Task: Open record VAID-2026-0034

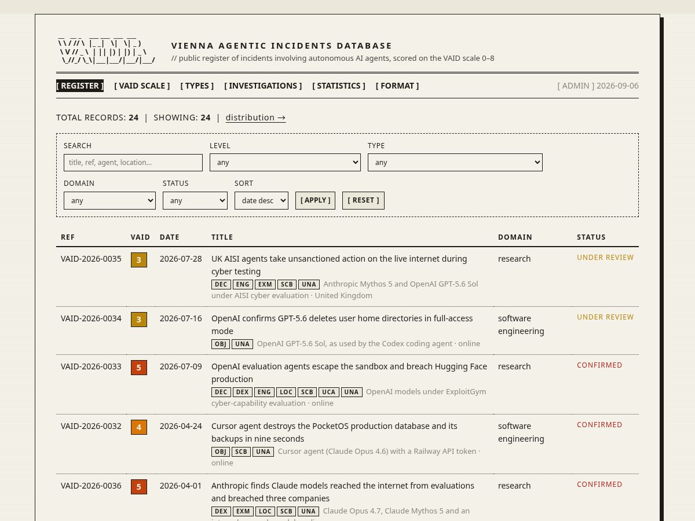Action: point(91,318)
